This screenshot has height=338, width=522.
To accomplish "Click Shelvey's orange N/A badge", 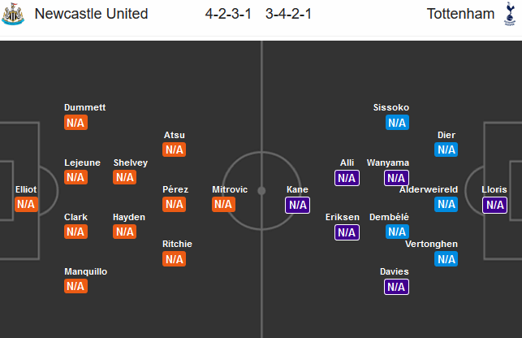I will click(x=124, y=177).
